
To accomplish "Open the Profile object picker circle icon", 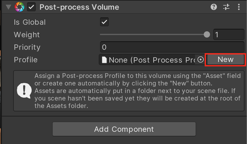I will pos(200,60).
